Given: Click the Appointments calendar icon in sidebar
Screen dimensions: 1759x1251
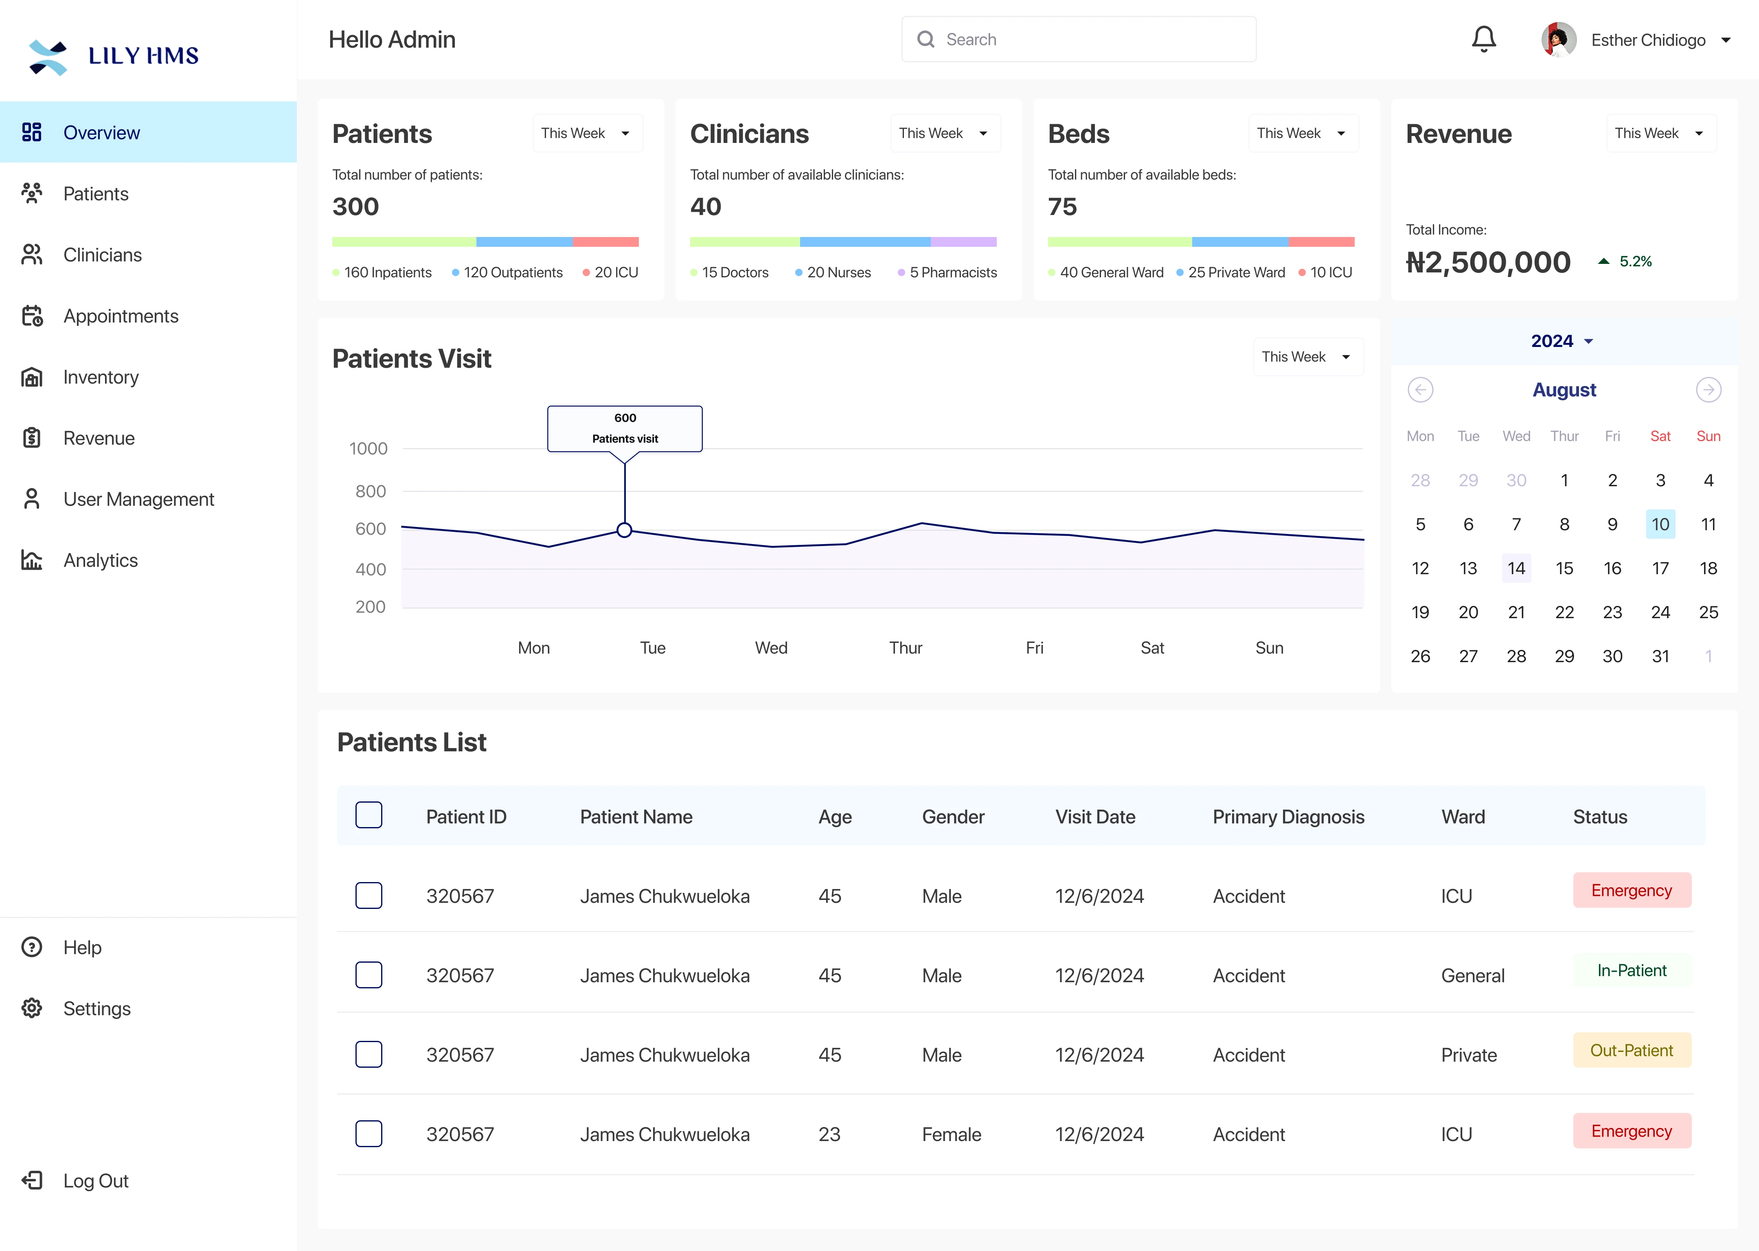Looking at the screenshot, I should (32, 316).
